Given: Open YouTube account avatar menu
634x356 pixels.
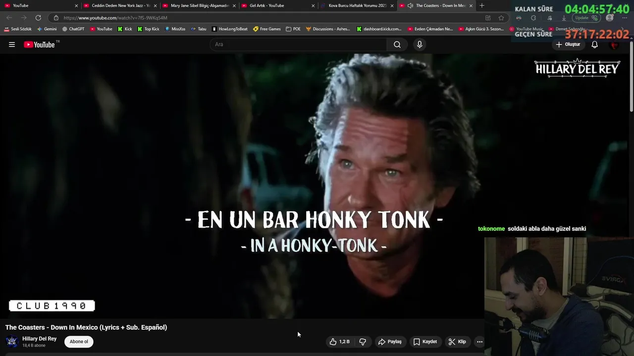Looking at the screenshot, I should tap(615, 44).
